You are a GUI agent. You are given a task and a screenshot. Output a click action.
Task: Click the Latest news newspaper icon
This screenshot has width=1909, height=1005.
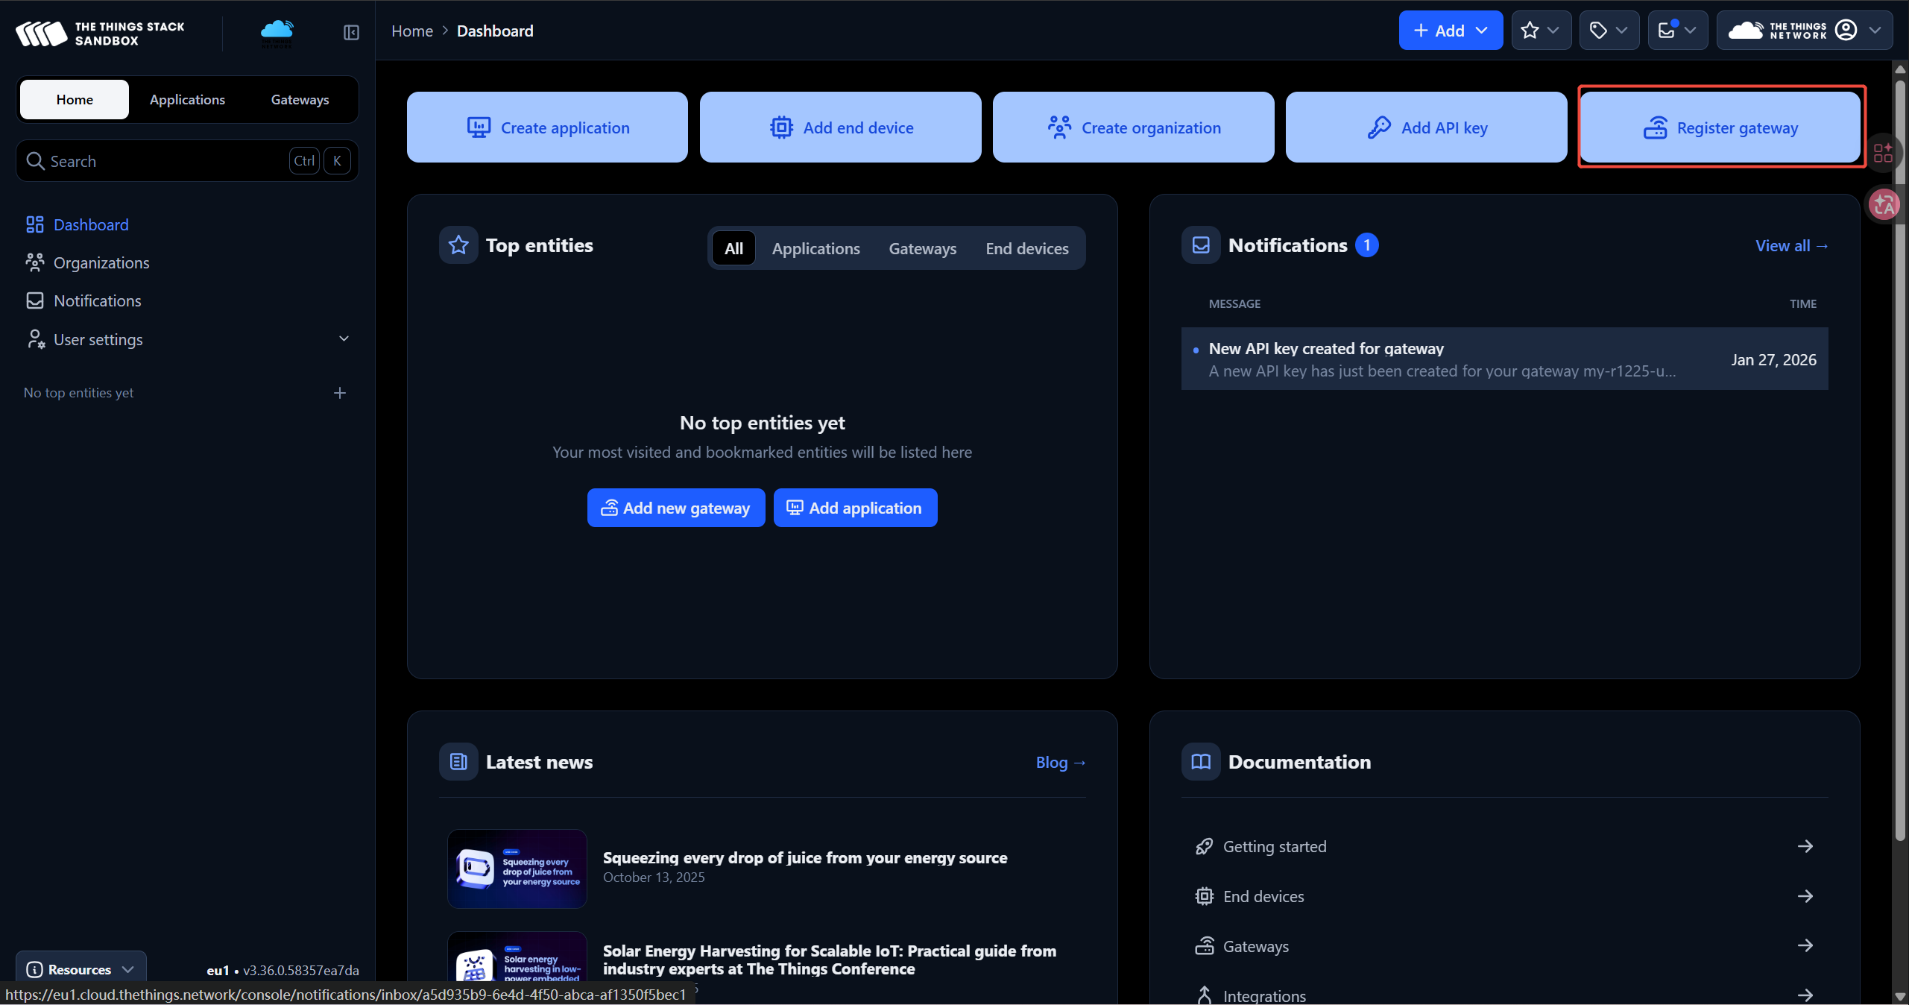[x=458, y=762]
